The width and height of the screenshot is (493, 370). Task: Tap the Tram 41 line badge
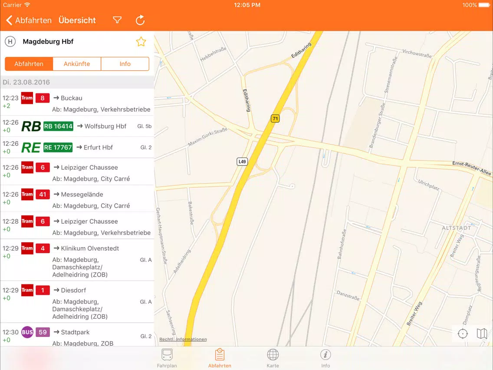(43, 195)
